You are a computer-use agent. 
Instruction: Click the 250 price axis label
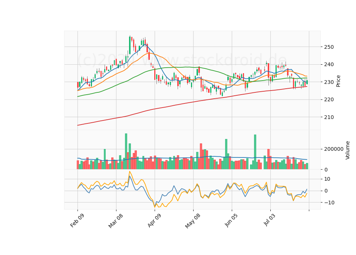point(329,47)
